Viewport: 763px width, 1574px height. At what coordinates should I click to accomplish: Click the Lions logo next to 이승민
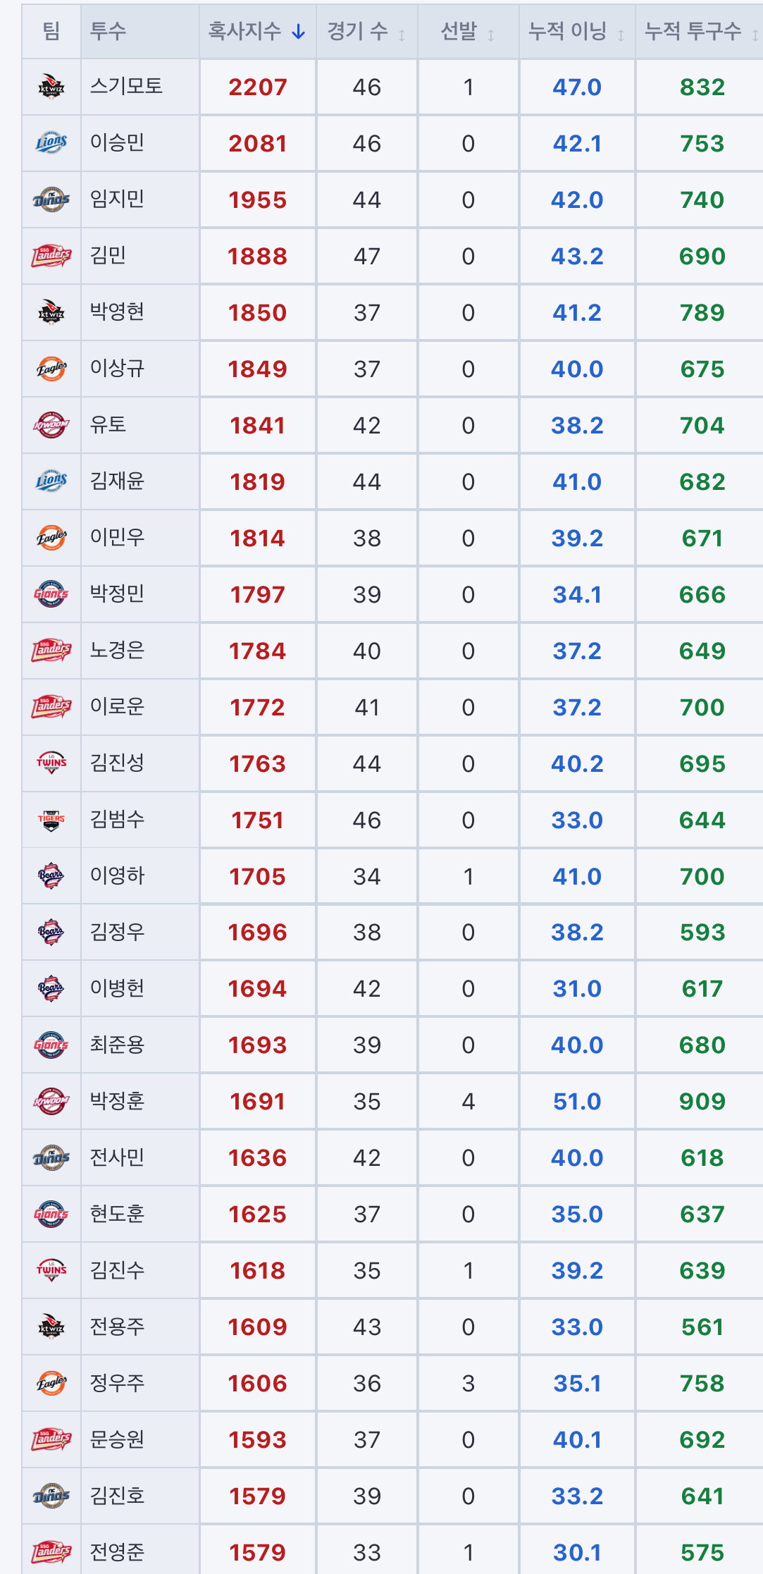coord(51,143)
